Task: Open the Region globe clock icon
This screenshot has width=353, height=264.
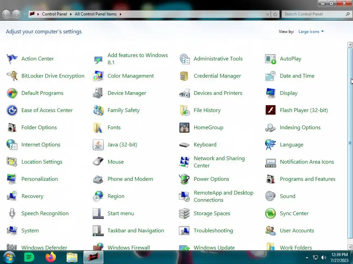Action: point(98,196)
